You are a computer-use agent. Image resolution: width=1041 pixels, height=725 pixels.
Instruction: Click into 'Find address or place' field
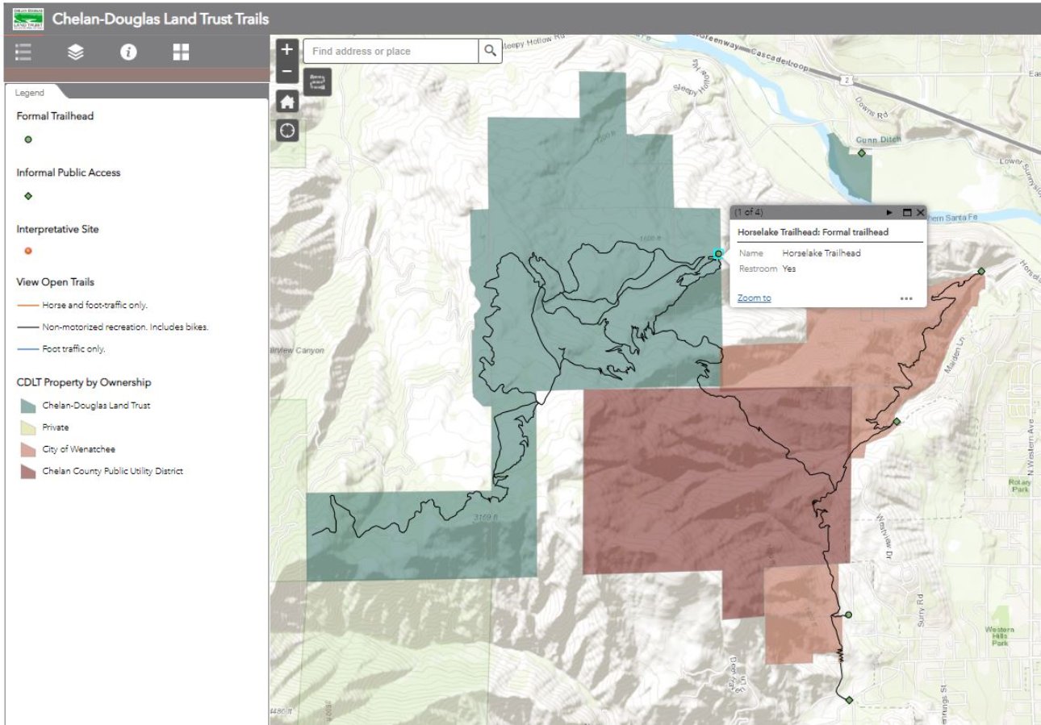pos(391,51)
